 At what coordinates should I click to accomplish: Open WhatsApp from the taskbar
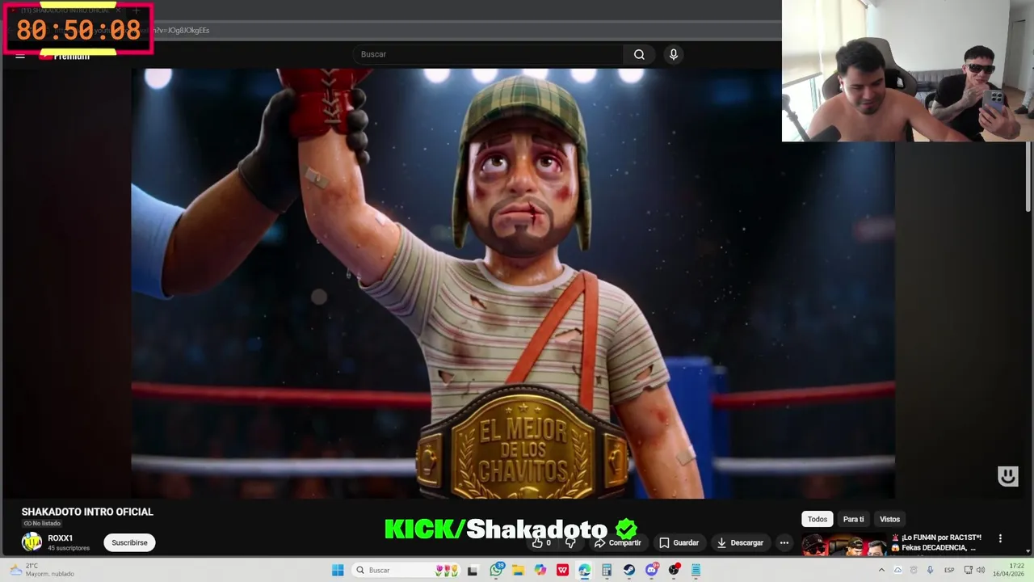[x=496, y=570]
